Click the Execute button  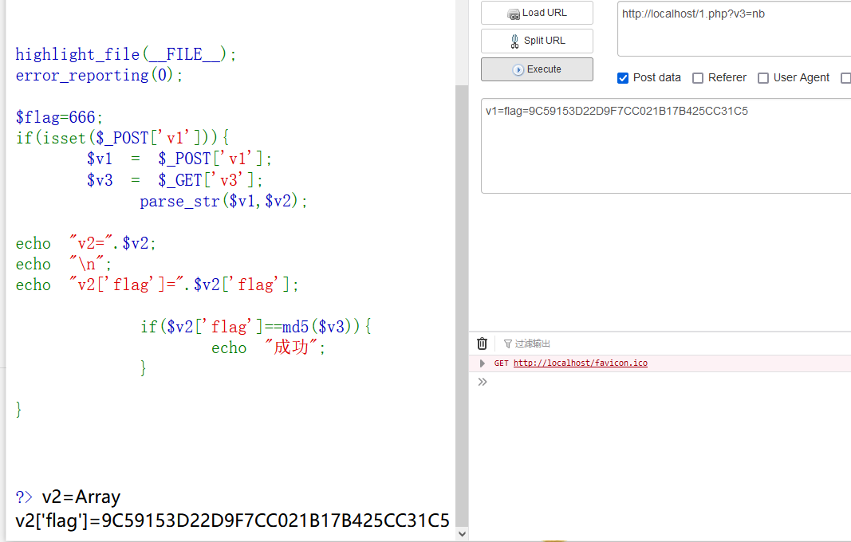pyautogui.click(x=537, y=69)
